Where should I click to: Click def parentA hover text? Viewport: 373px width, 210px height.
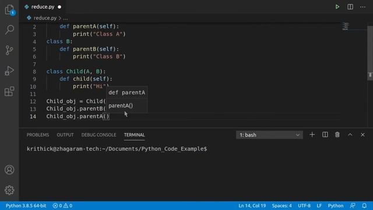127,93
